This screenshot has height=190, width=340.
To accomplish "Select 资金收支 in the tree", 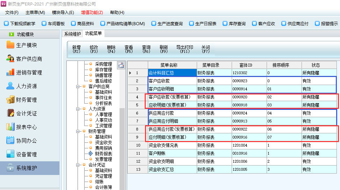I will click(x=104, y=142).
